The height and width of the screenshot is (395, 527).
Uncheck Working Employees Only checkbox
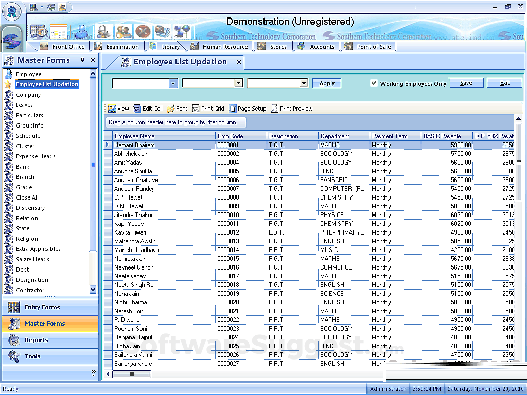(x=374, y=83)
